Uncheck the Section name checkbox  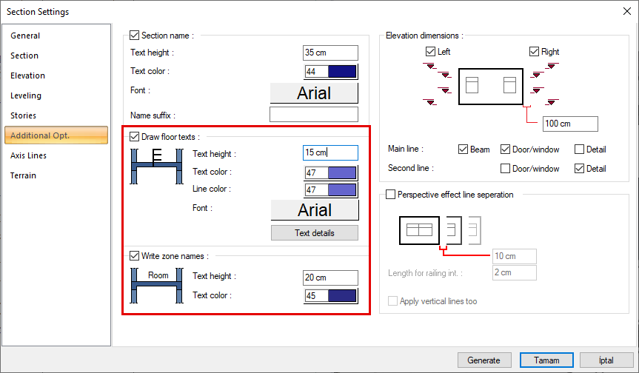[x=134, y=35]
